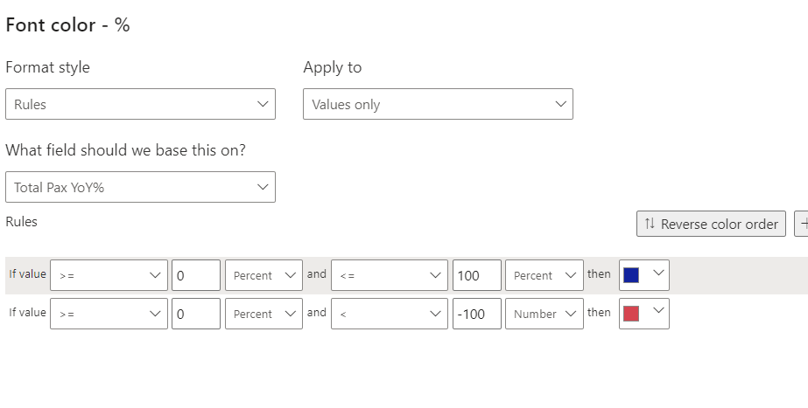Open second rule's Number unit dropdown
The height and width of the screenshot is (408, 808).
(545, 314)
